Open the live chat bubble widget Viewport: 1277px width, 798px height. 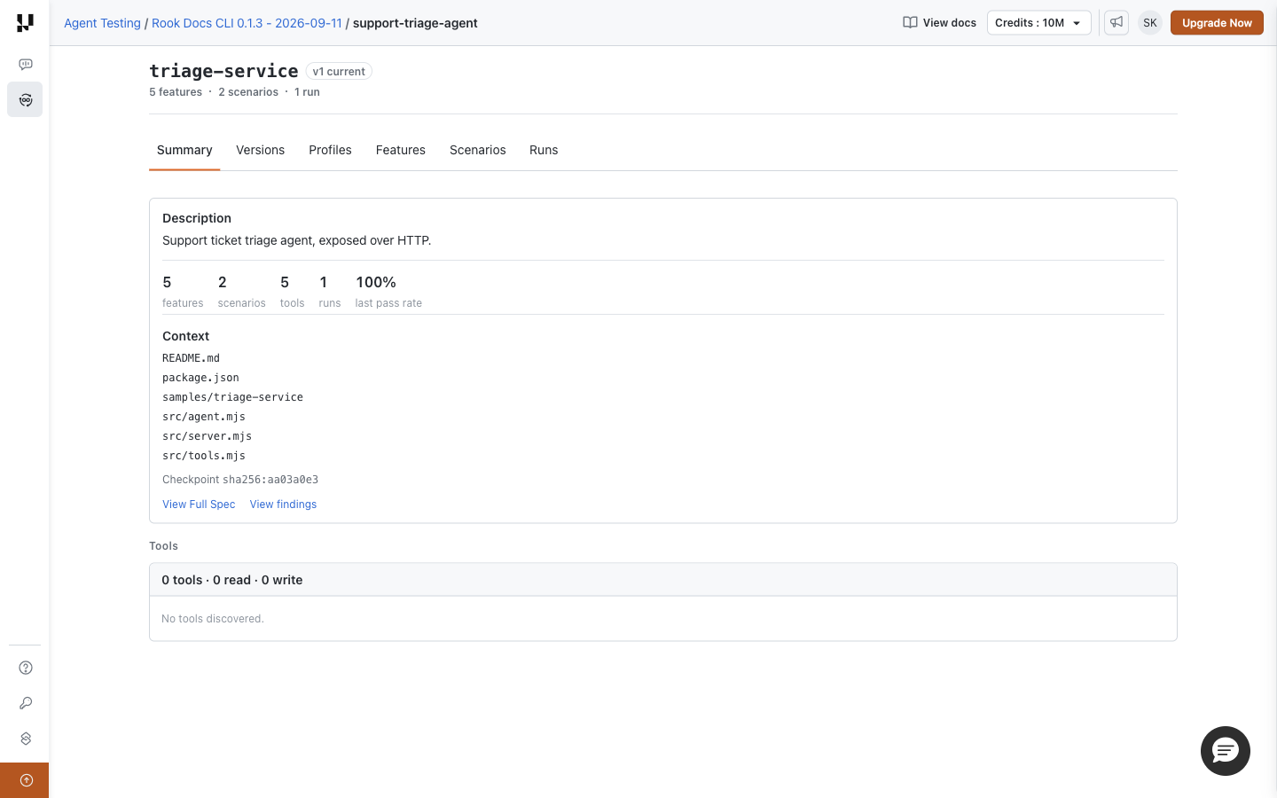(x=1226, y=751)
